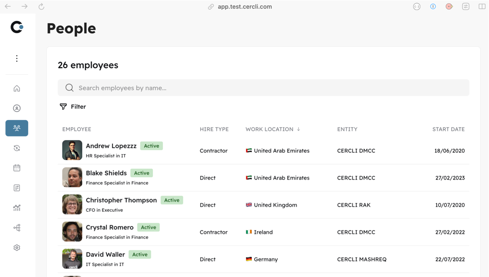Screen dimensions: 489x277
Task: Sort by Work Location column header
Action: tap(269, 129)
